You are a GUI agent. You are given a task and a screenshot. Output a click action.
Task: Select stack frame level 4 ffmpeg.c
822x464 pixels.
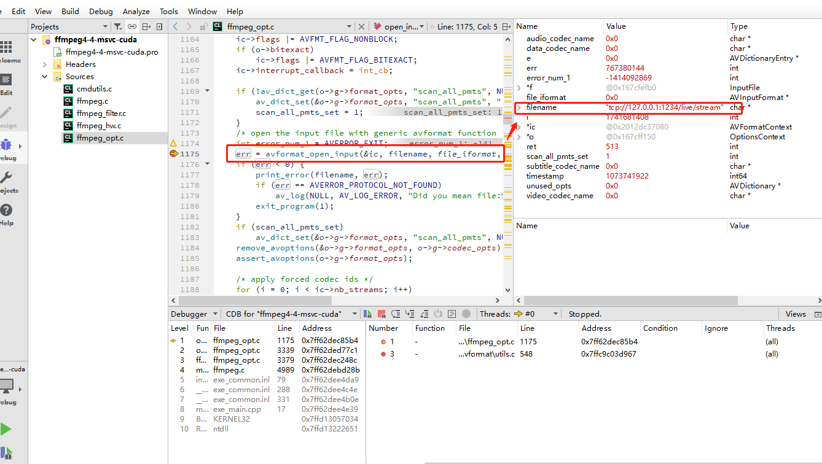coord(267,370)
